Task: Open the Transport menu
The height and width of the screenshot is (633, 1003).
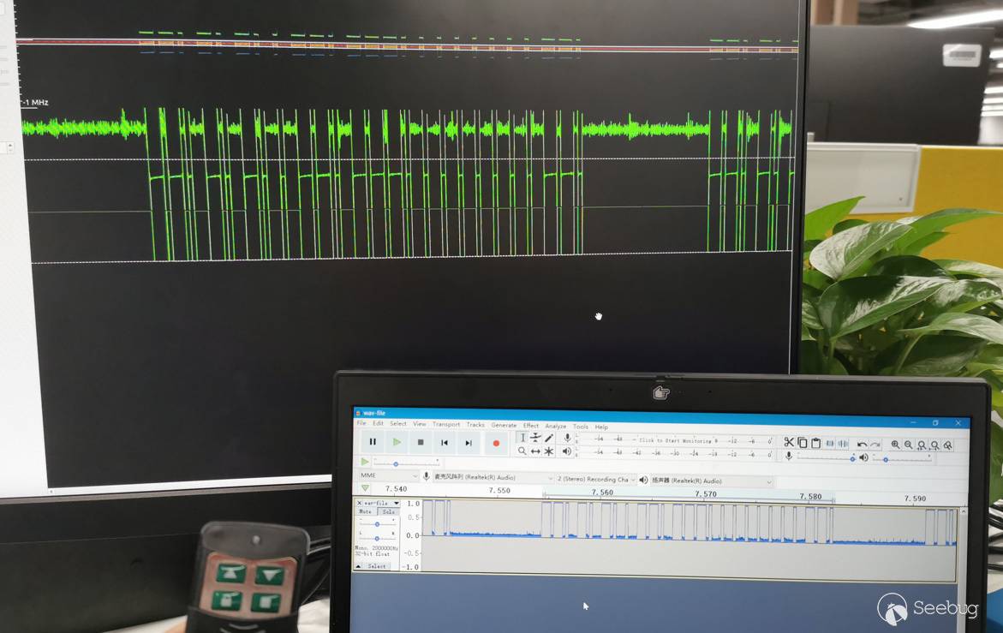Action: click(x=446, y=424)
